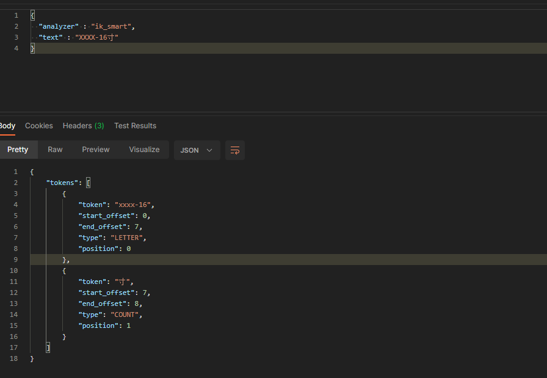Toggle the wrap lines icon button
547x378 pixels.
click(x=235, y=150)
